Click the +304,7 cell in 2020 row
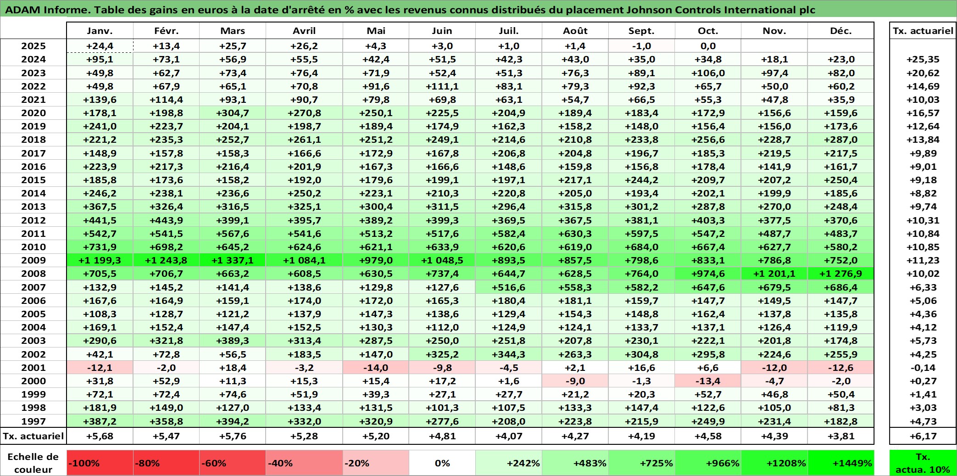The image size is (957, 476). (233, 113)
